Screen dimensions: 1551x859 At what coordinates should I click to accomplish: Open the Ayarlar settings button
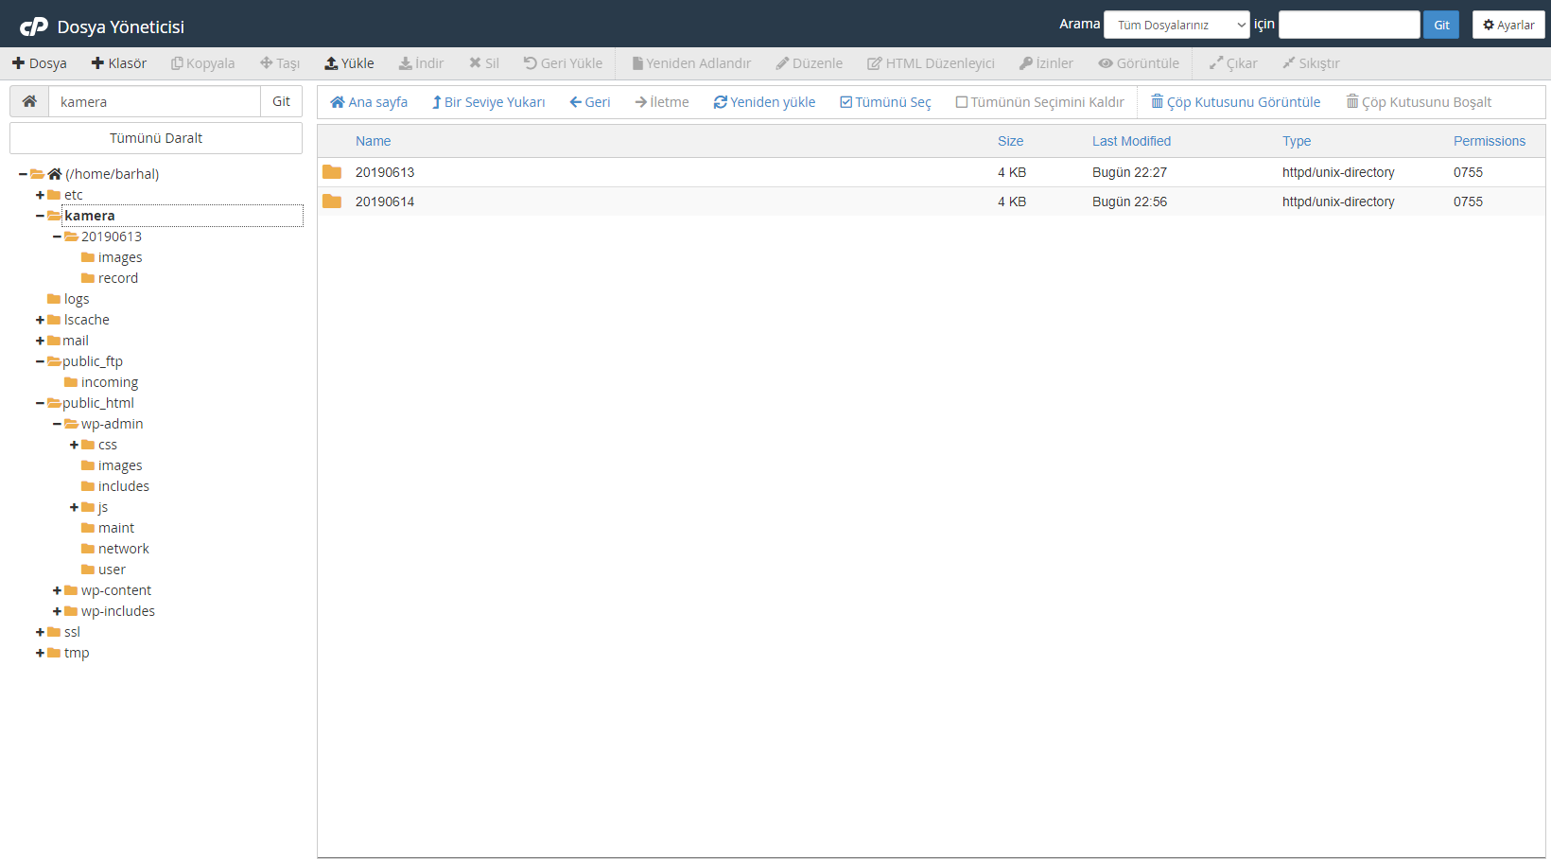pyautogui.click(x=1508, y=25)
